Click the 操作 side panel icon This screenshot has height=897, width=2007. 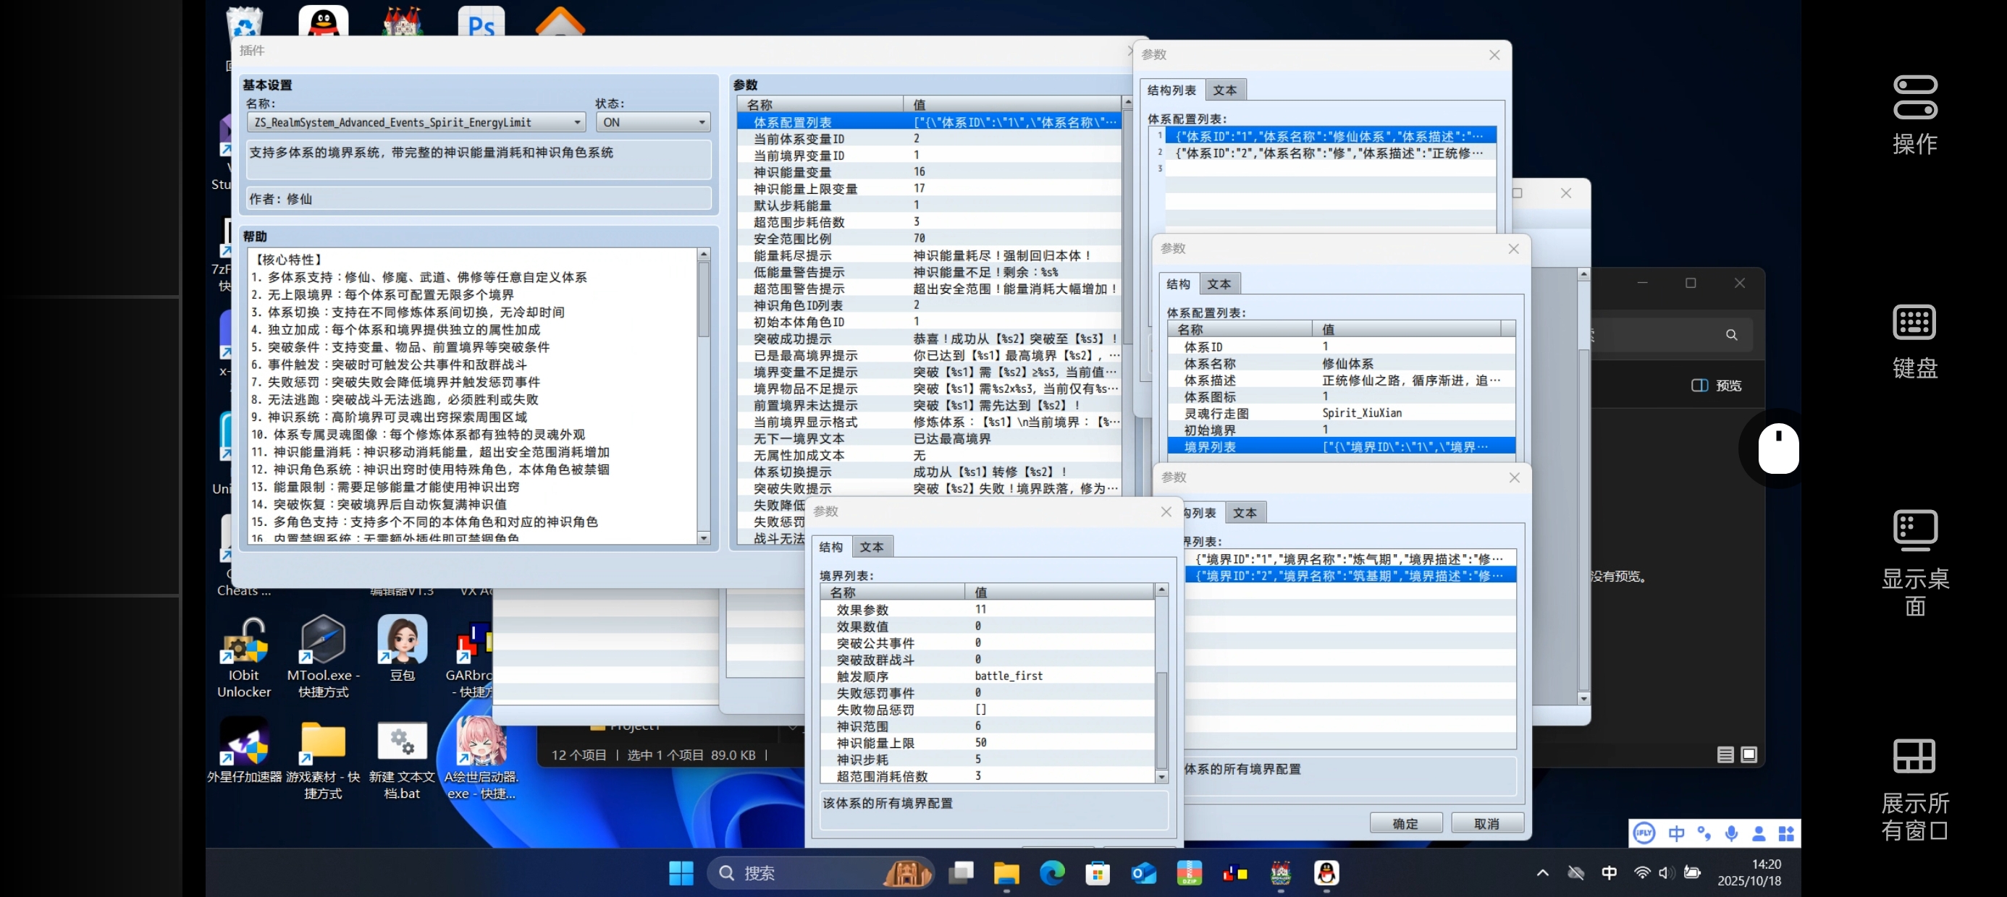(x=1914, y=115)
